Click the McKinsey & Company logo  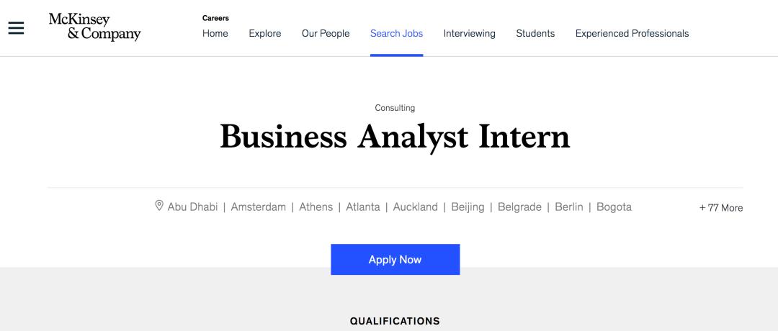[94, 27]
